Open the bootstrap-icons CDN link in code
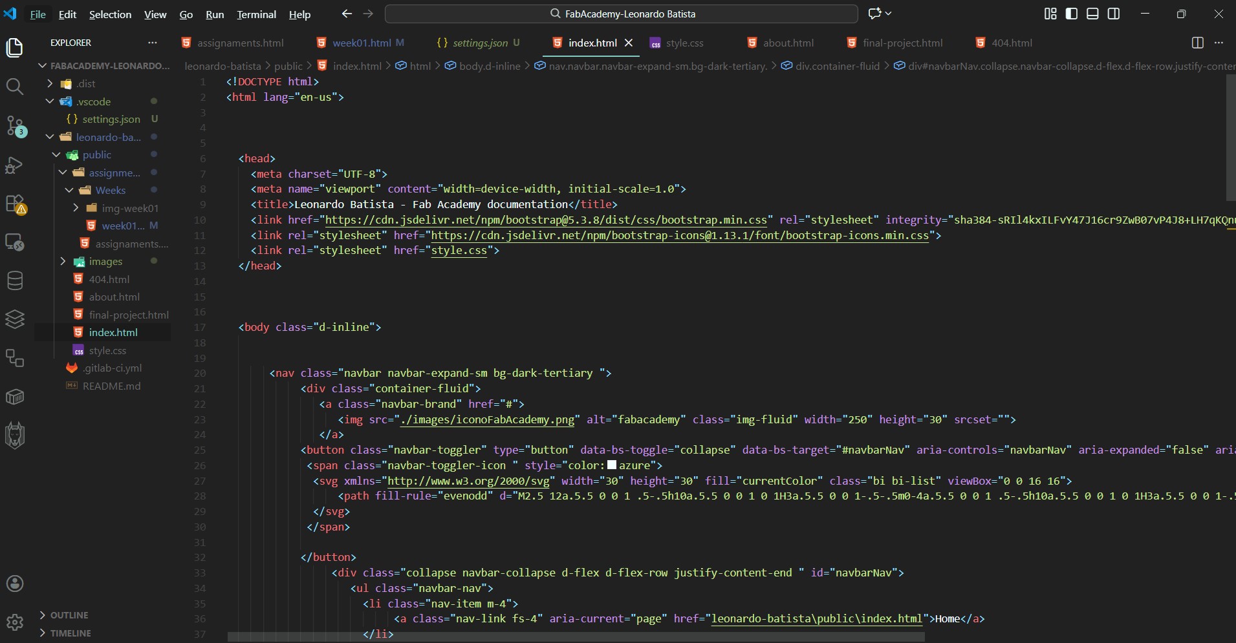This screenshot has height=643, width=1236. [x=679, y=235]
